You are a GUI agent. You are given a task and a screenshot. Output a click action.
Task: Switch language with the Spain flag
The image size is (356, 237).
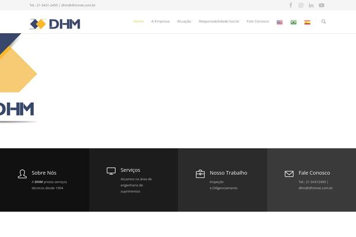pos(307,22)
